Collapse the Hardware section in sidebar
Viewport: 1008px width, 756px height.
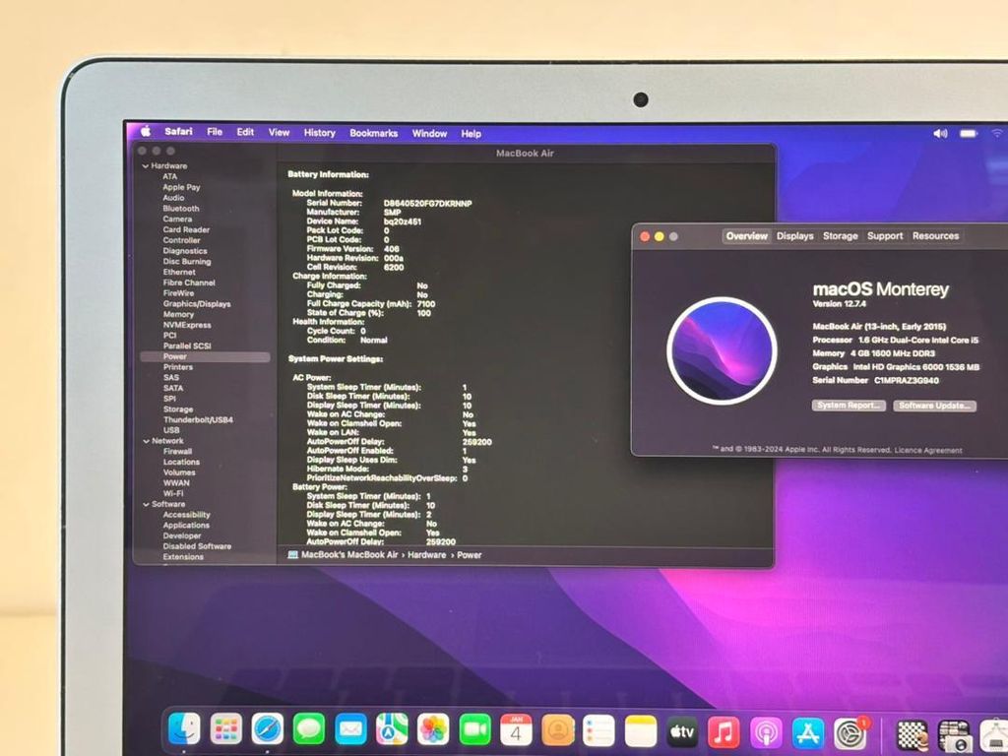pos(145,166)
